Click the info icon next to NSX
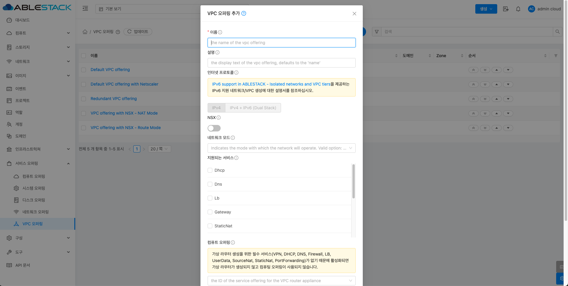 219,118
